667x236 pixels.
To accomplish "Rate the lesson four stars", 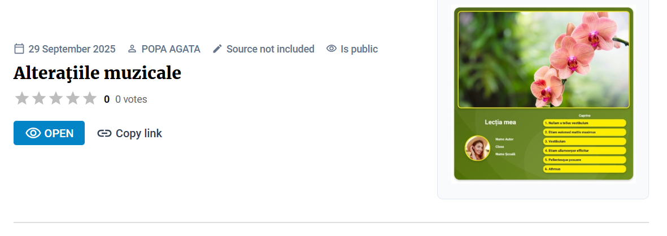I will point(73,99).
